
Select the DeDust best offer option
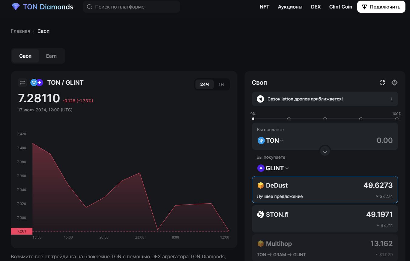325,190
